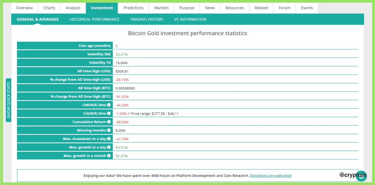This screenshot has height=185, width=375.
Task: Open the VC INFORMATION sub-tab
Action: tap(190, 19)
